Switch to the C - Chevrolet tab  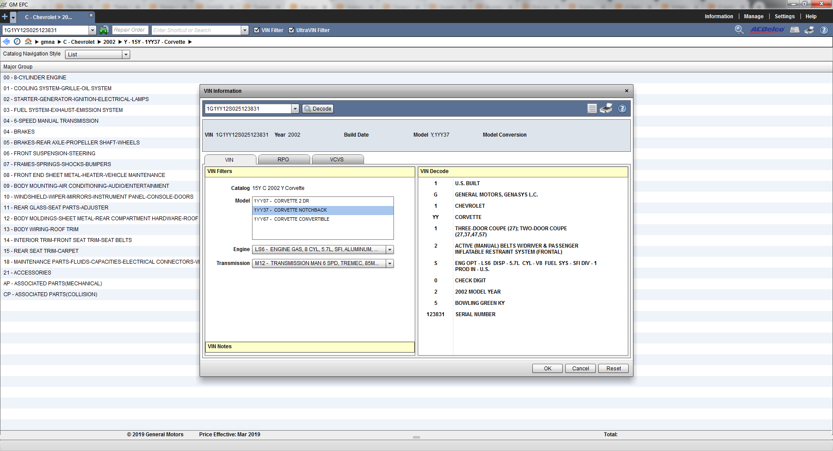tap(49, 17)
